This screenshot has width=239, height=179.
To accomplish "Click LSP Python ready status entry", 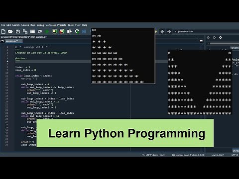I will (x=153, y=155).
